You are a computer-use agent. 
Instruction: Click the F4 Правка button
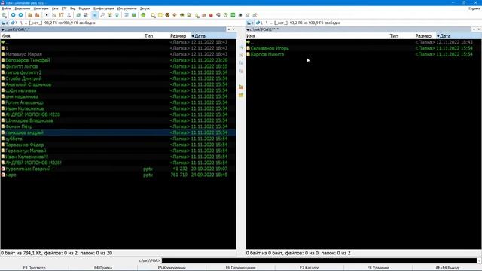pos(103,268)
